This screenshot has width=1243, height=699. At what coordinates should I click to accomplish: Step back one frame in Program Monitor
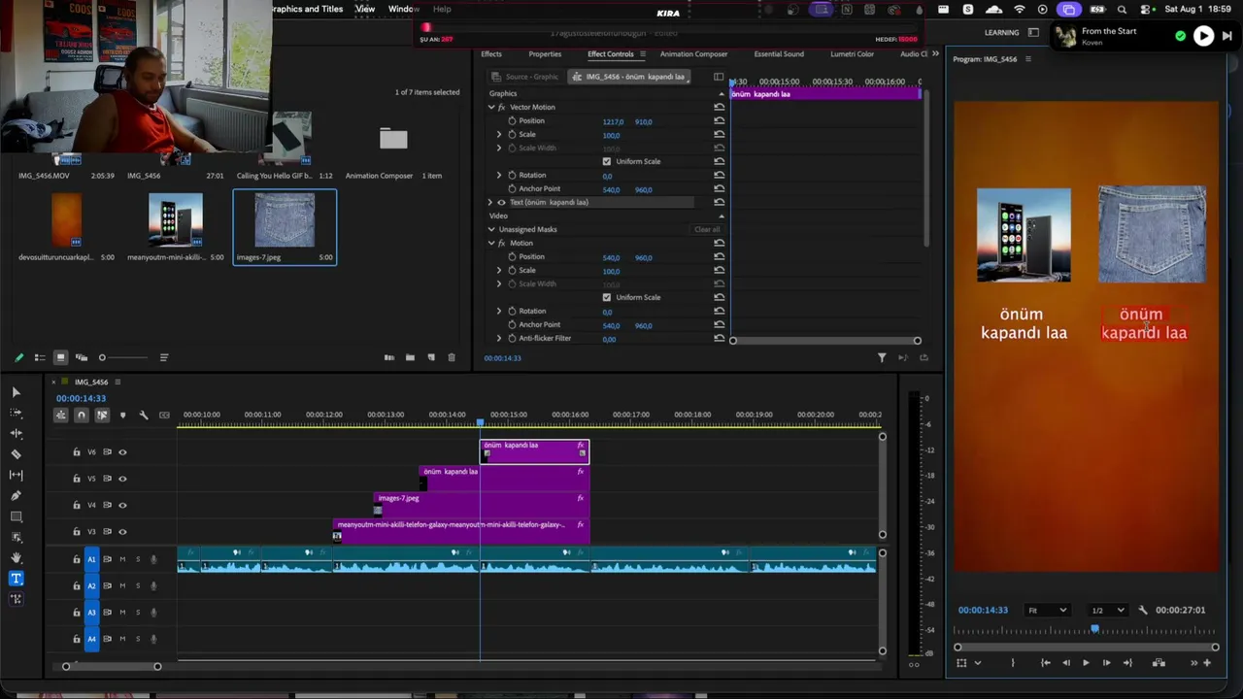pos(1065,663)
